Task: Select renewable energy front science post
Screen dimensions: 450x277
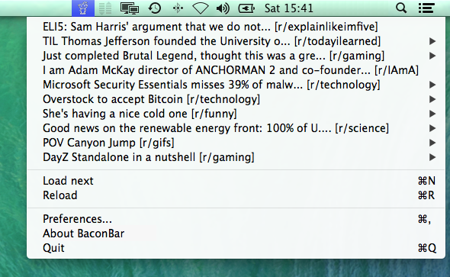Action: pyautogui.click(x=236, y=128)
